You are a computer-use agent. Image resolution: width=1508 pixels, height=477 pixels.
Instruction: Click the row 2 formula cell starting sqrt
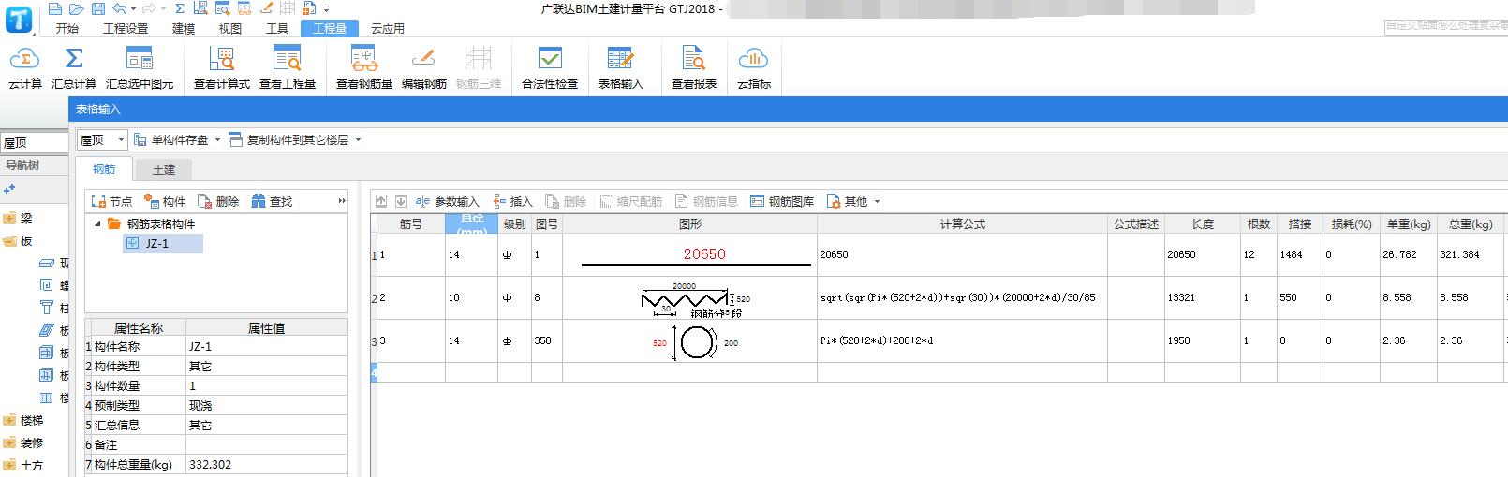[x=962, y=297]
